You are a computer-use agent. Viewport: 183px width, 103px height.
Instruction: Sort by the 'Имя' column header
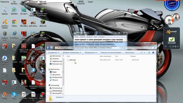point(68,56)
